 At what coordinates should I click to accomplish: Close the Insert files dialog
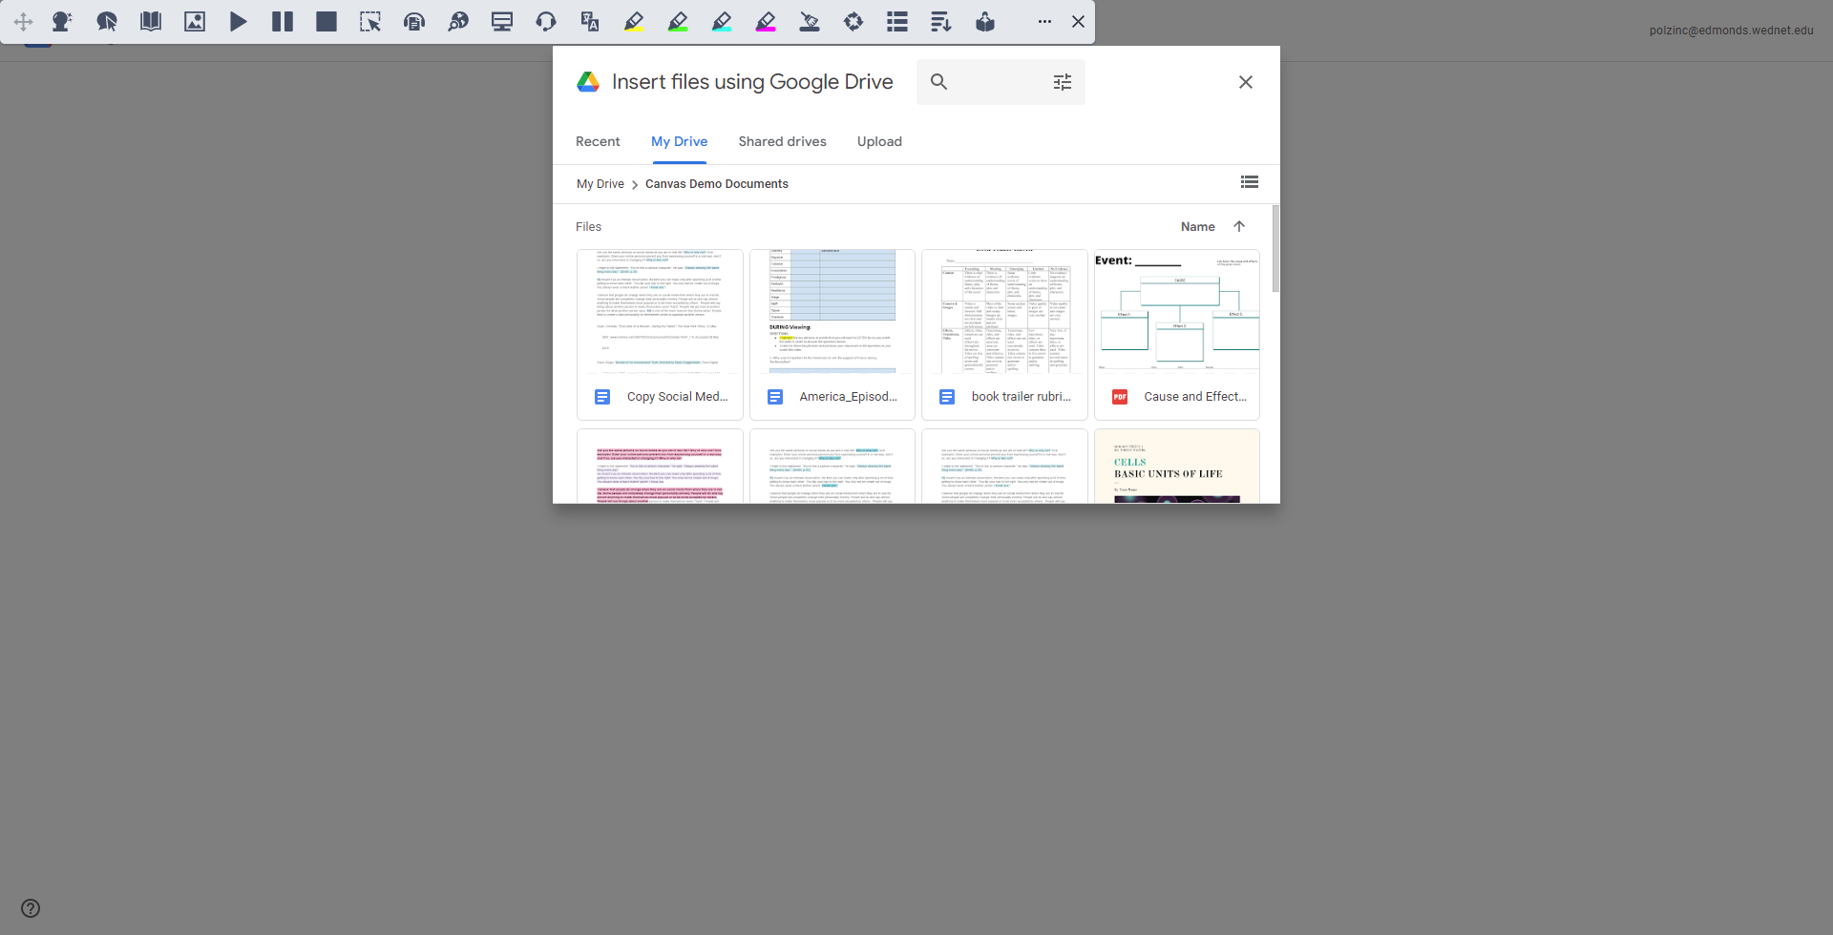[x=1246, y=82]
